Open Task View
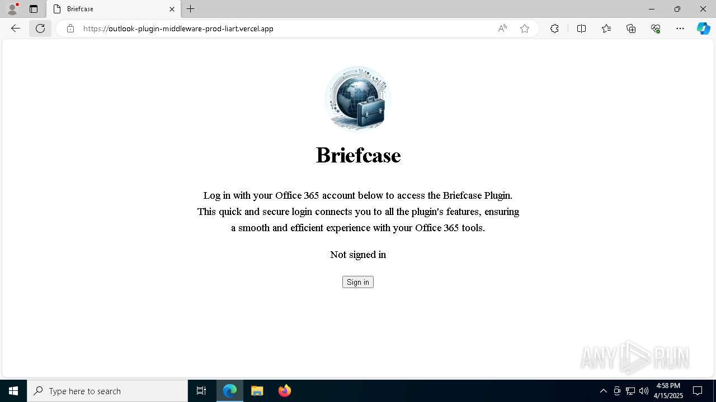The width and height of the screenshot is (716, 402). tap(201, 391)
